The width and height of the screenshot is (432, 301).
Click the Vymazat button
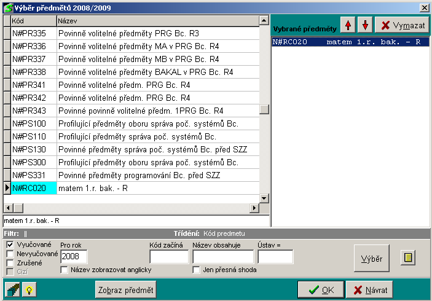[403, 25]
